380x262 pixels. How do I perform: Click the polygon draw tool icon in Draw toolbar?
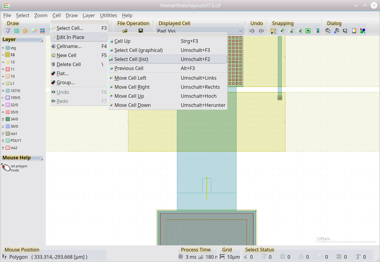8,31
